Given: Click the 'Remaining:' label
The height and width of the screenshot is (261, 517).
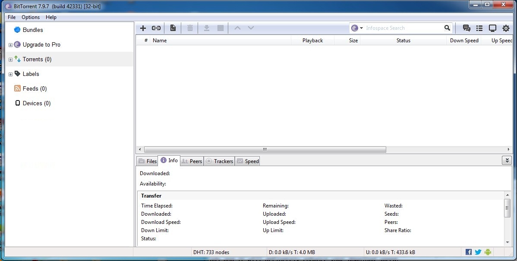Looking at the screenshot, I should coord(276,206).
